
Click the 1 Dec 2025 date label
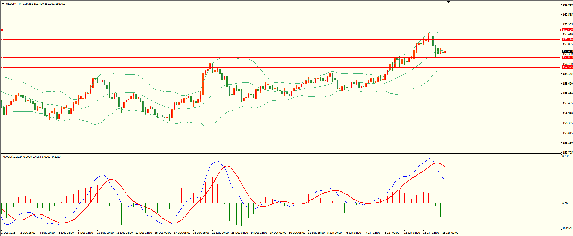(8, 233)
